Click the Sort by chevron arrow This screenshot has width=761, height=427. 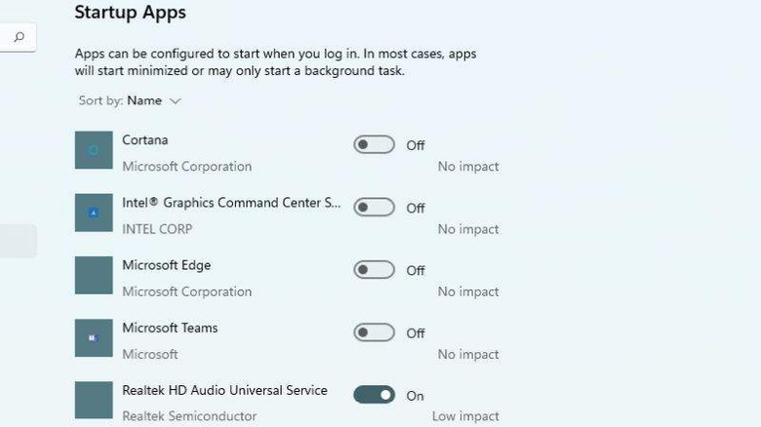click(x=176, y=100)
